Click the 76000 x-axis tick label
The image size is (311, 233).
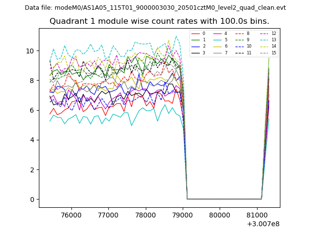click(x=71, y=215)
